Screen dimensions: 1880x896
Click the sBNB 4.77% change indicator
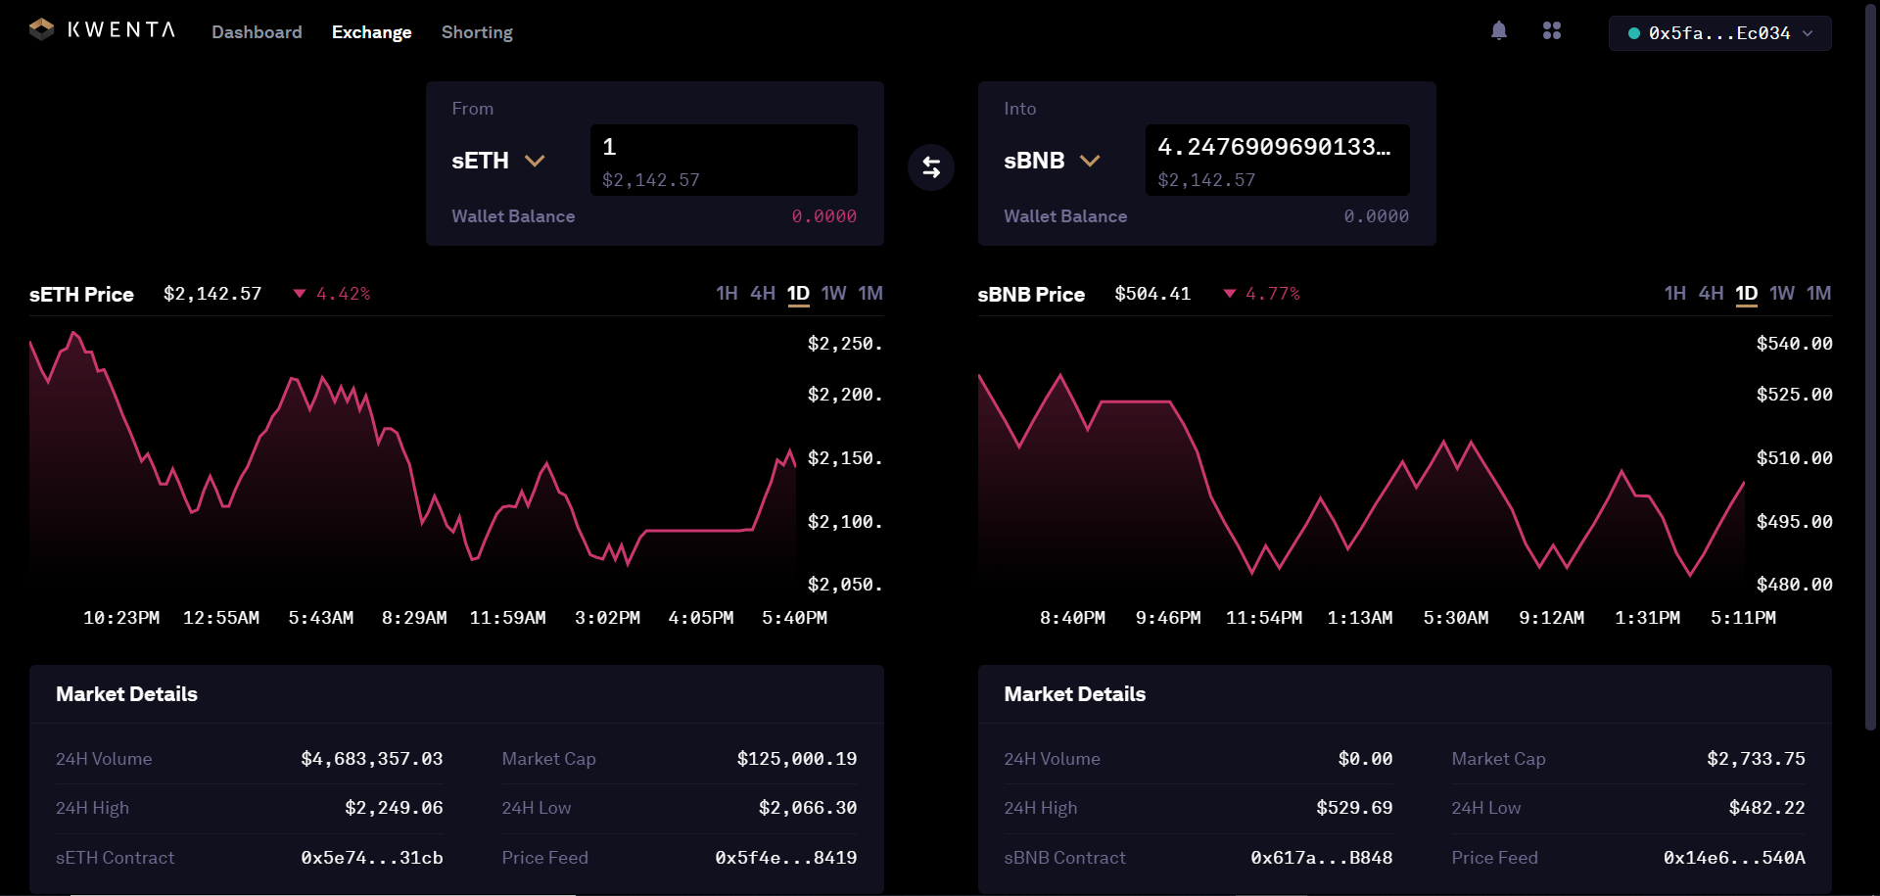pyautogui.click(x=1261, y=294)
